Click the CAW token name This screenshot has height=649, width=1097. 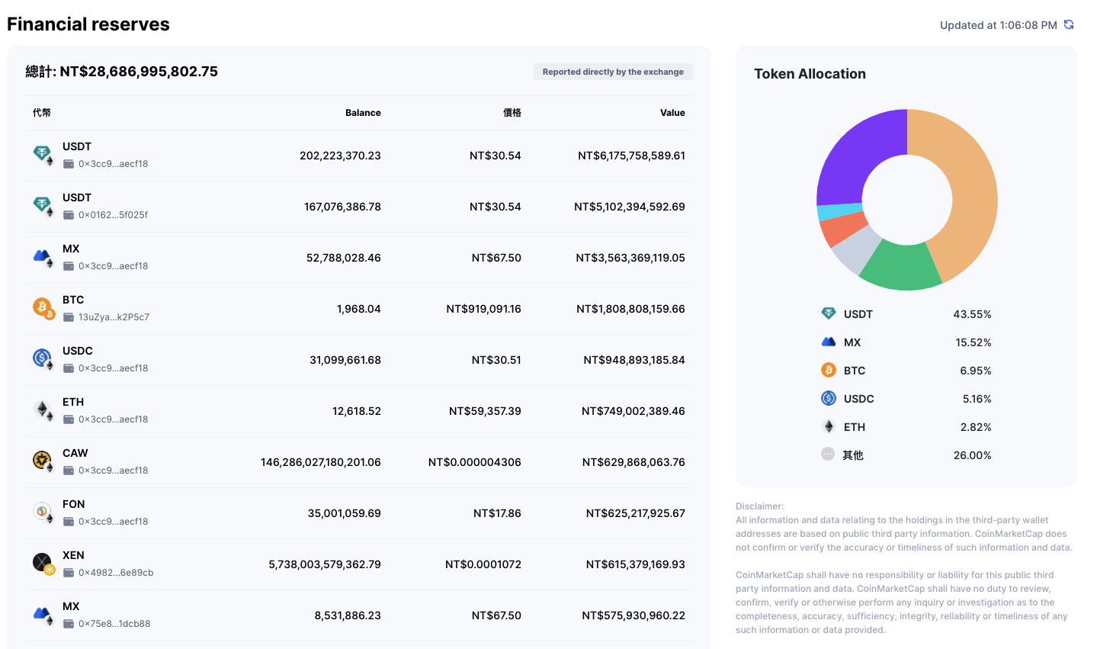click(x=75, y=453)
